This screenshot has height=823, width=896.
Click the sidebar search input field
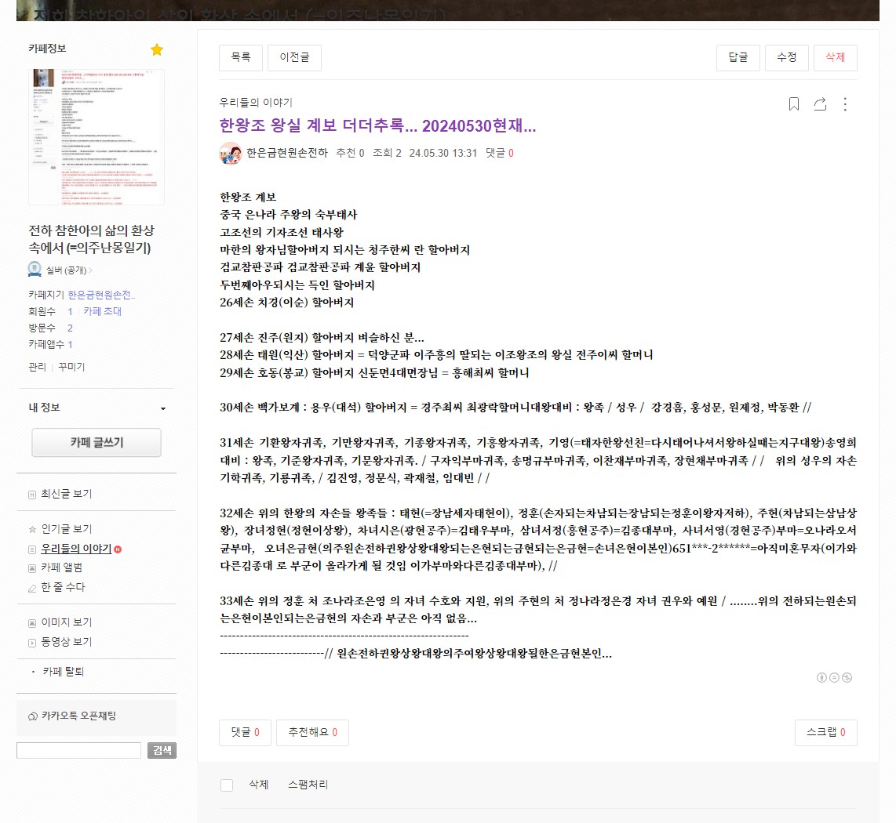[x=78, y=750]
